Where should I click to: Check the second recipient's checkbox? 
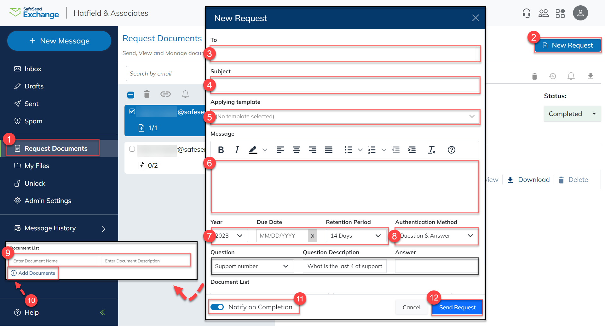(132, 149)
